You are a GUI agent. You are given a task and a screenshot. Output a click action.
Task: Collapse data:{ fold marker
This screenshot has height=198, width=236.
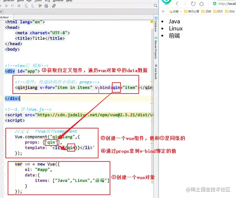point(3,175)
